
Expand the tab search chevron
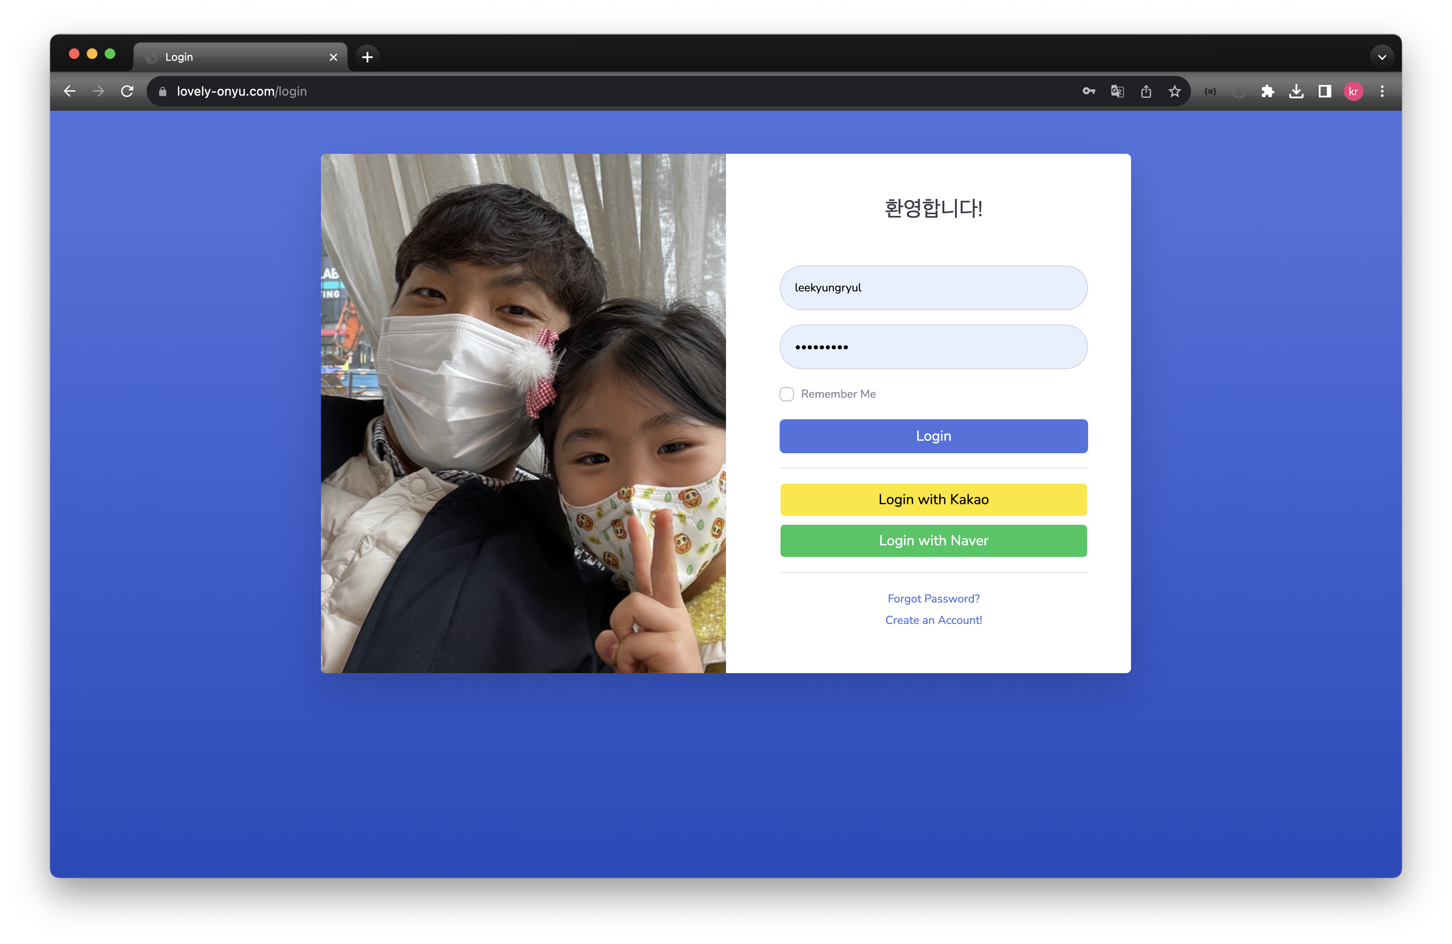coord(1382,57)
